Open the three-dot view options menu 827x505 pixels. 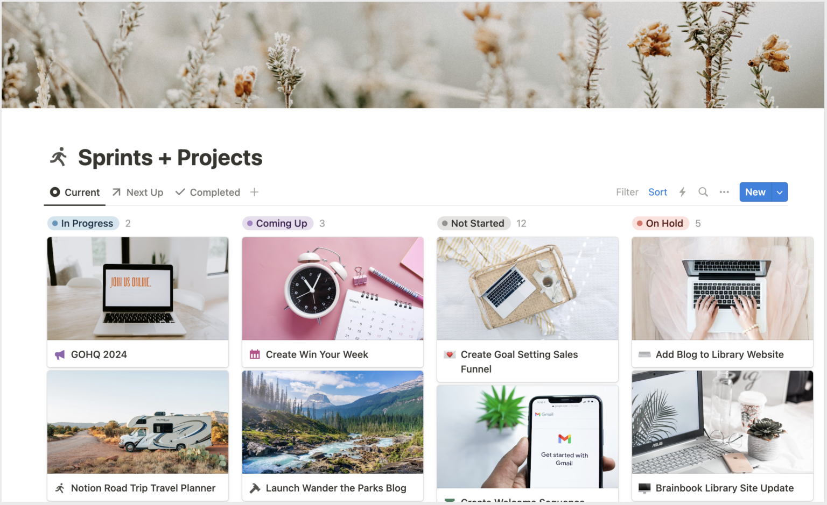724,192
